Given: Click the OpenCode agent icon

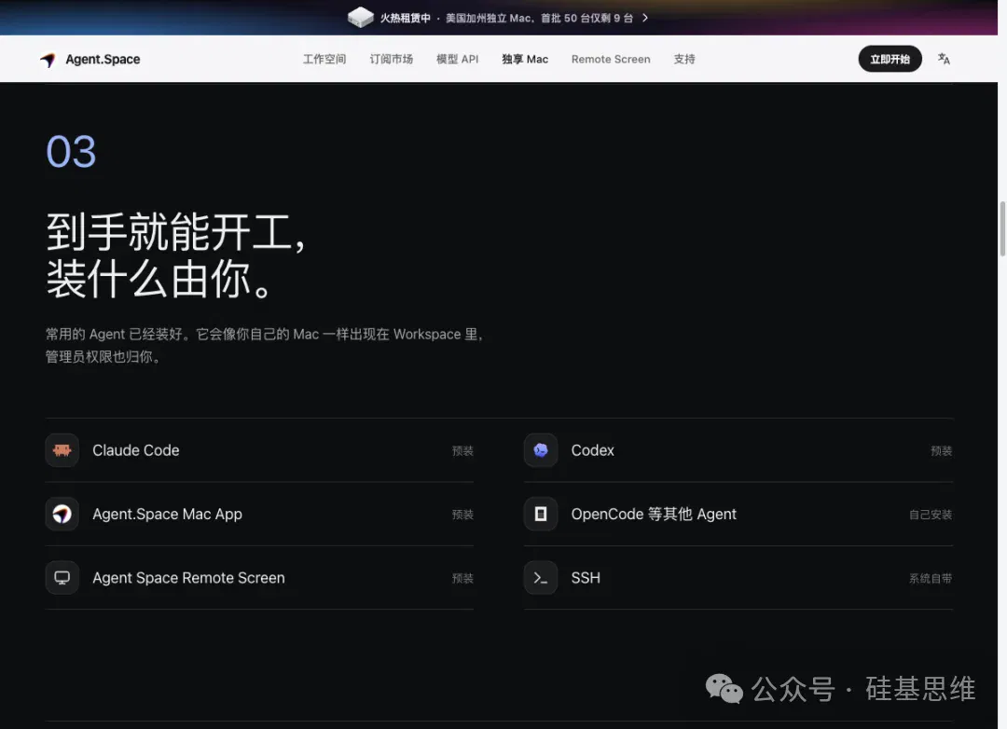Looking at the screenshot, I should tap(541, 514).
